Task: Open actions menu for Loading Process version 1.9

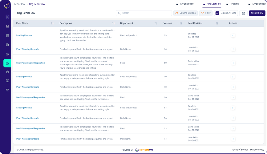Action: tap(233, 35)
